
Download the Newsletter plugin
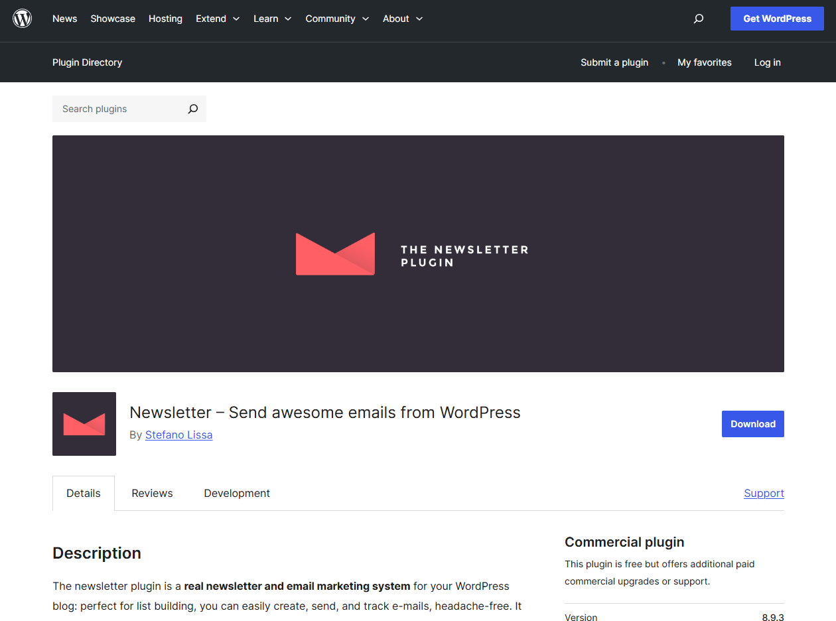[753, 424]
